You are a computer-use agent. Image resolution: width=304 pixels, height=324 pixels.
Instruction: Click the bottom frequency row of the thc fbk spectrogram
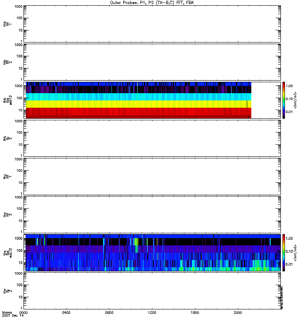pyautogui.click(x=153, y=269)
